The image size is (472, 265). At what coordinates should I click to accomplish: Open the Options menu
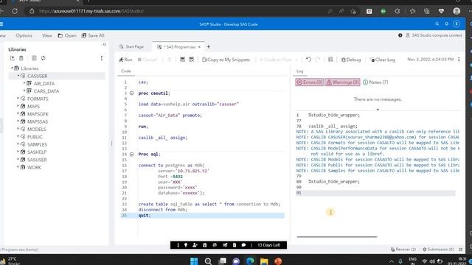point(24,35)
